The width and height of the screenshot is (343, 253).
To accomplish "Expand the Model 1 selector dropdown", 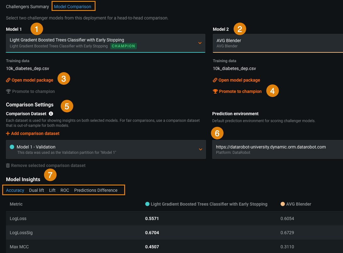I will click(x=200, y=43).
